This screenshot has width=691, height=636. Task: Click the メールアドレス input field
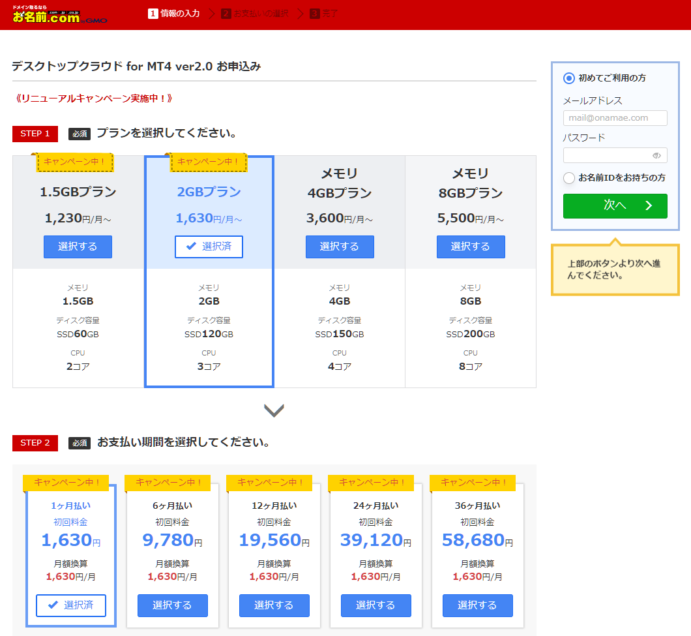[x=615, y=118]
